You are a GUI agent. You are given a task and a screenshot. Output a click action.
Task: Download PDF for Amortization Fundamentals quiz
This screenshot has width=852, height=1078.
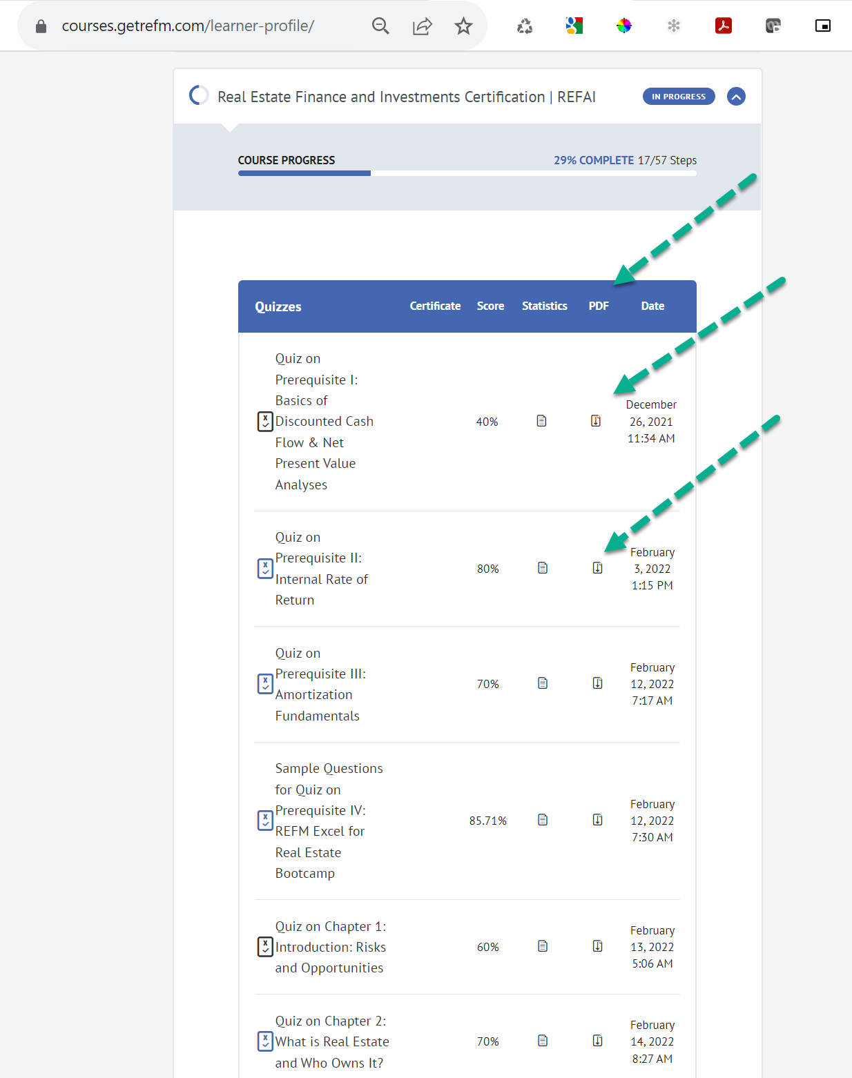coord(597,683)
